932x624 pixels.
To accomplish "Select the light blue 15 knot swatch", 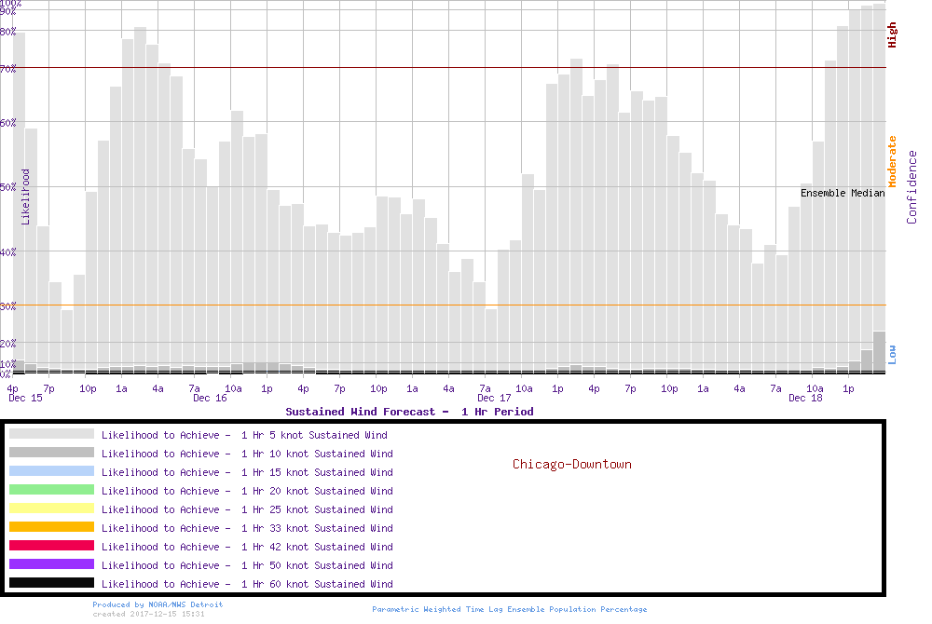I will coord(51,471).
